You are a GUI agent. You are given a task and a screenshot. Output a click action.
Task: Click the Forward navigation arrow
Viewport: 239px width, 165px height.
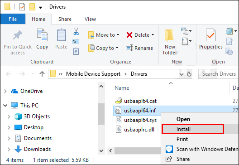tap(22, 74)
